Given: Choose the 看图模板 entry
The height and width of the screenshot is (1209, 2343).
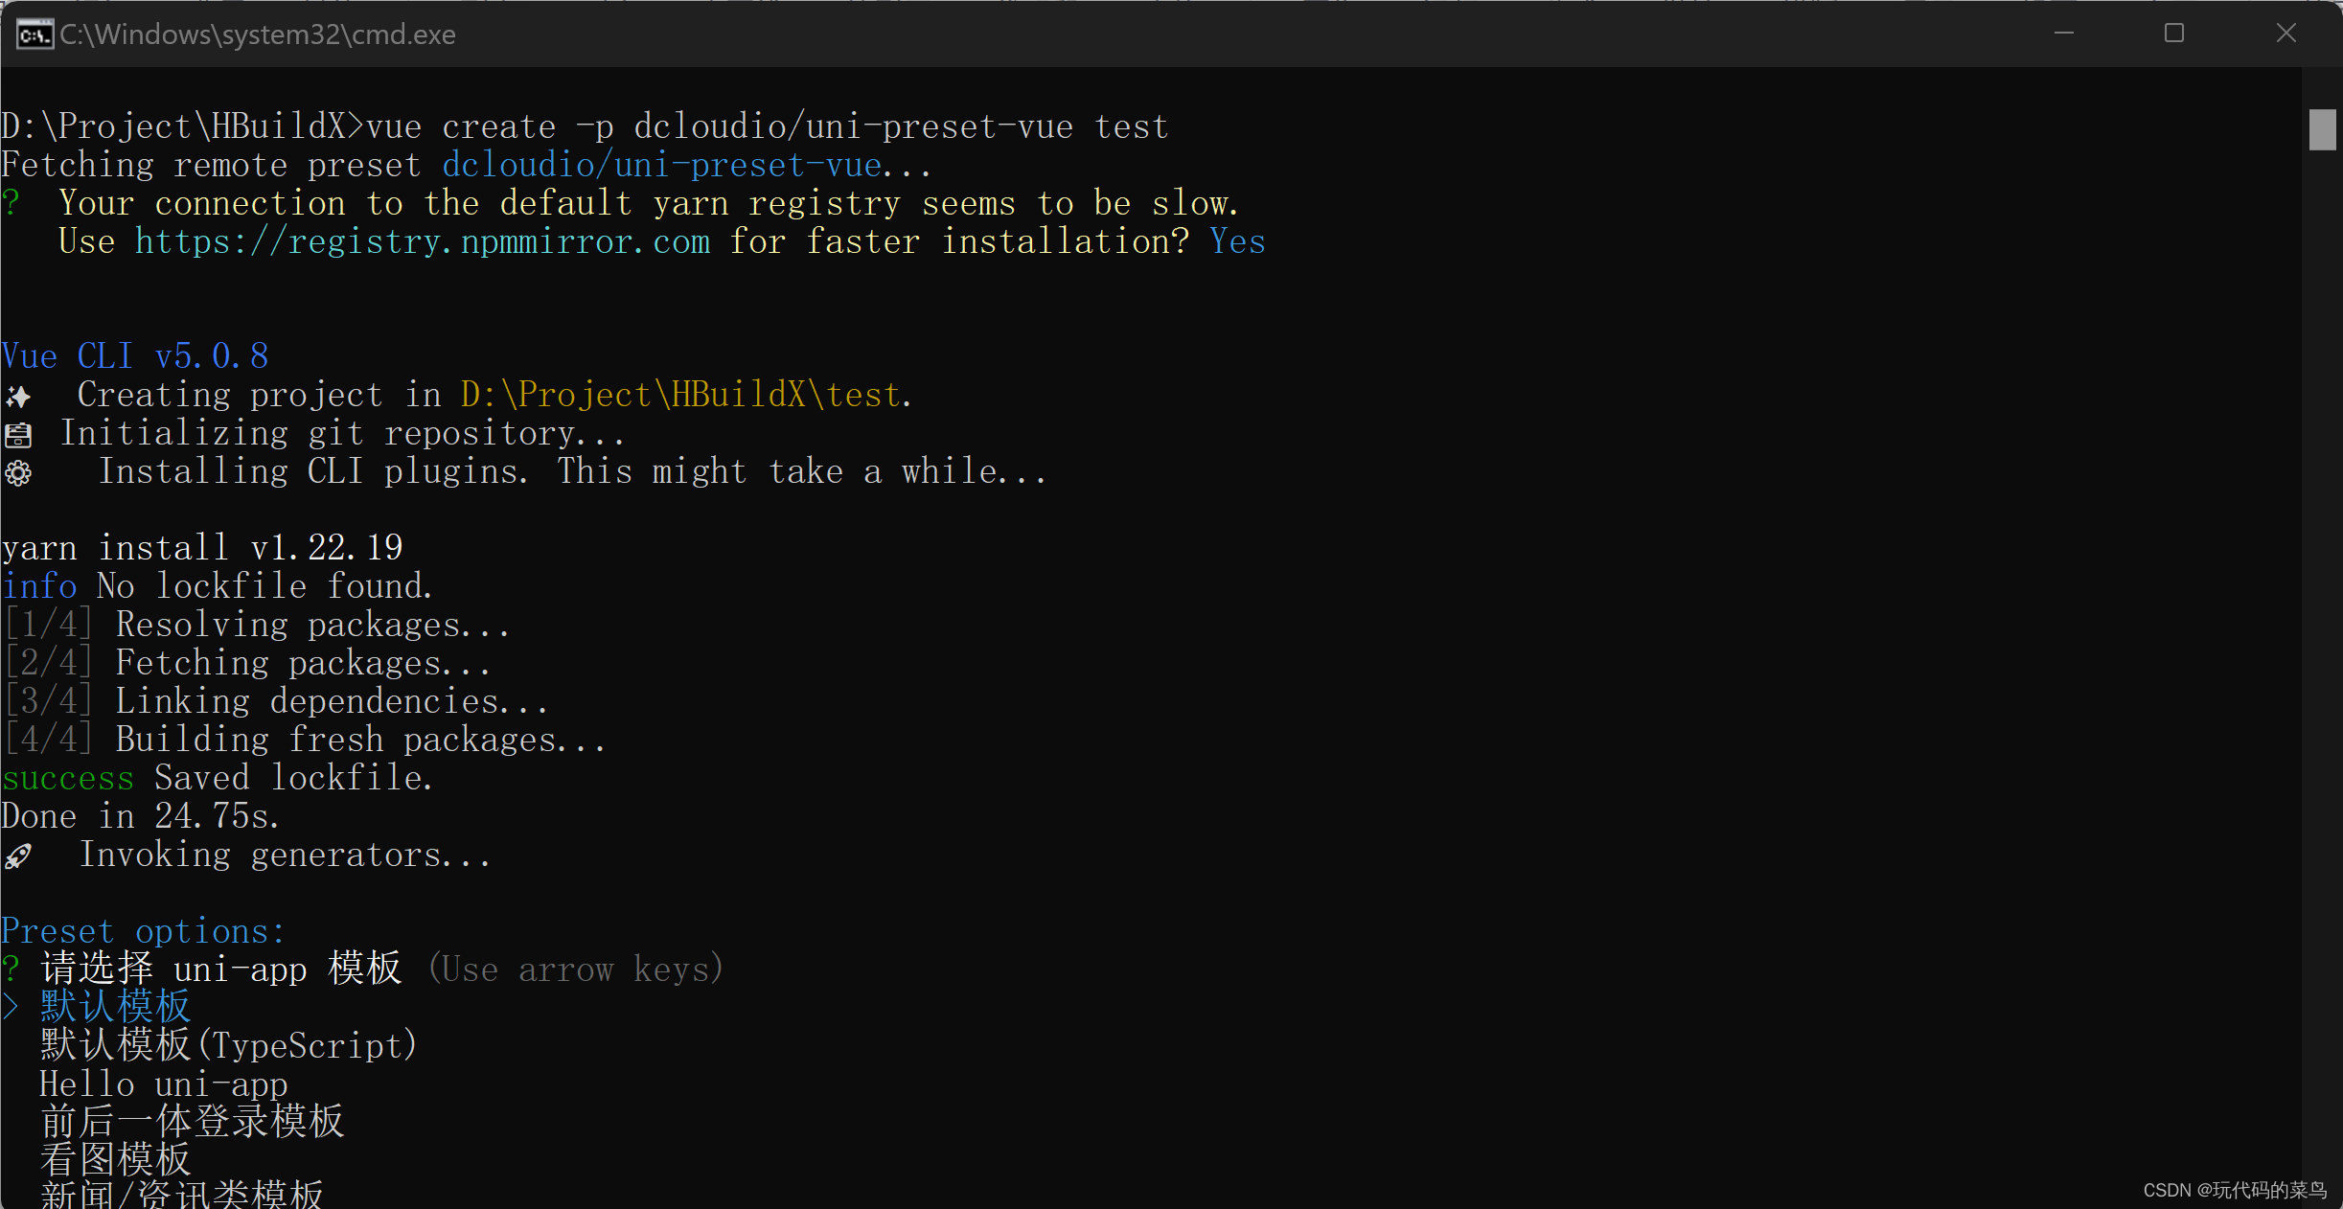Looking at the screenshot, I should click(x=115, y=1160).
